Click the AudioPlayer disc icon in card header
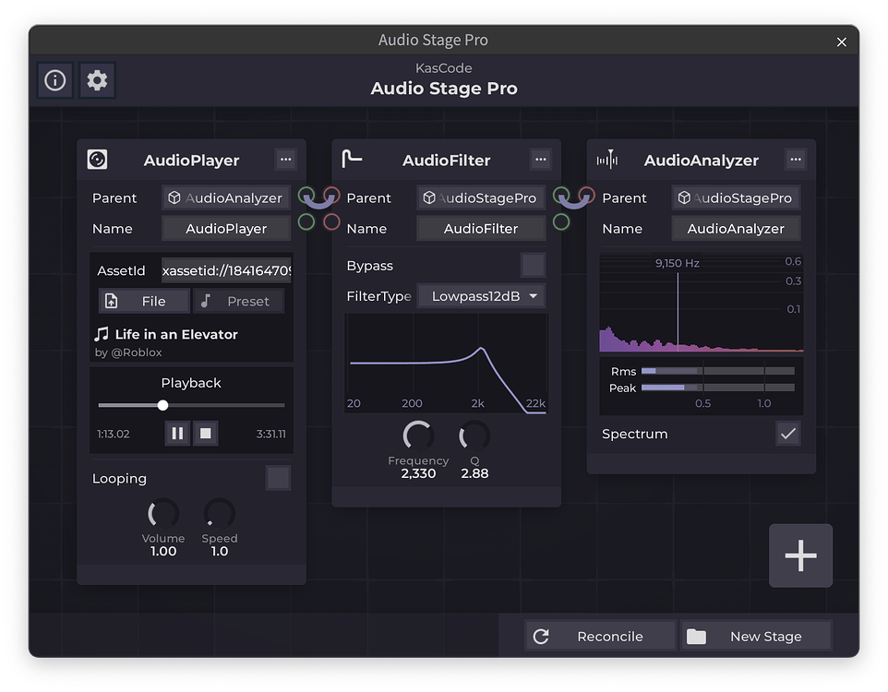Viewport: 888px width, 692px height. [97, 160]
